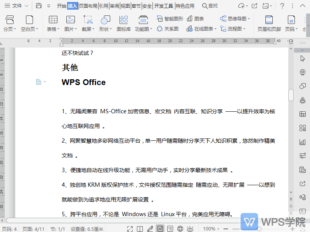The height and width of the screenshot is (232, 310).
Task: Click the 查找 search button
Action: [x=210, y=6]
